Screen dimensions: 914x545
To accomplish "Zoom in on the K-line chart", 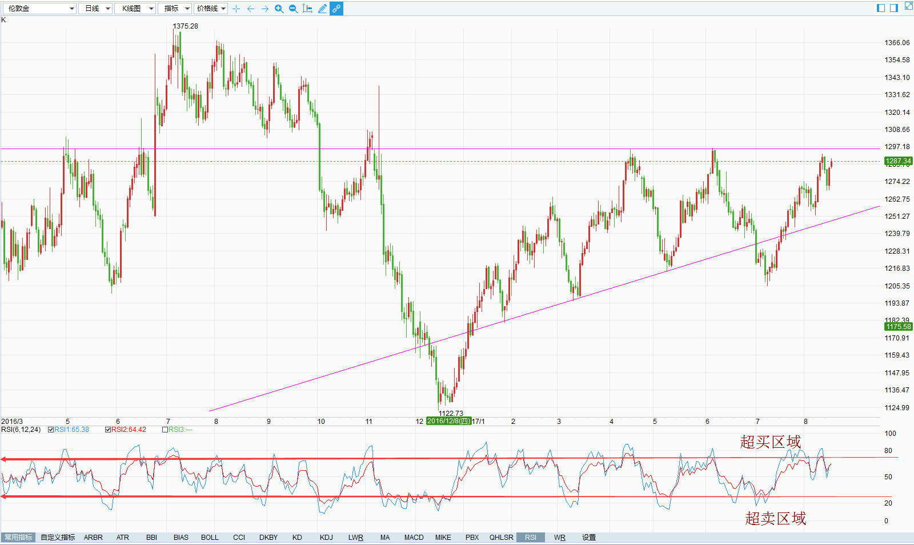I will (x=279, y=9).
